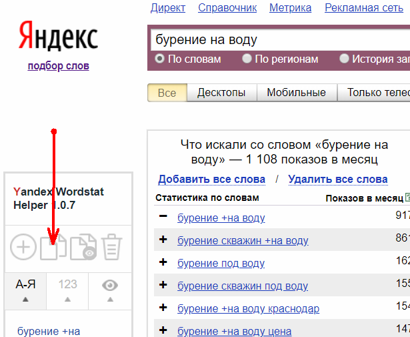Open the 'Метрика' link
Viewport: 410px width, 337px height.
(x=290, y=8)
